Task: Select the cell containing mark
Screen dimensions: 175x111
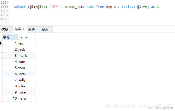Action: (27, 56)
